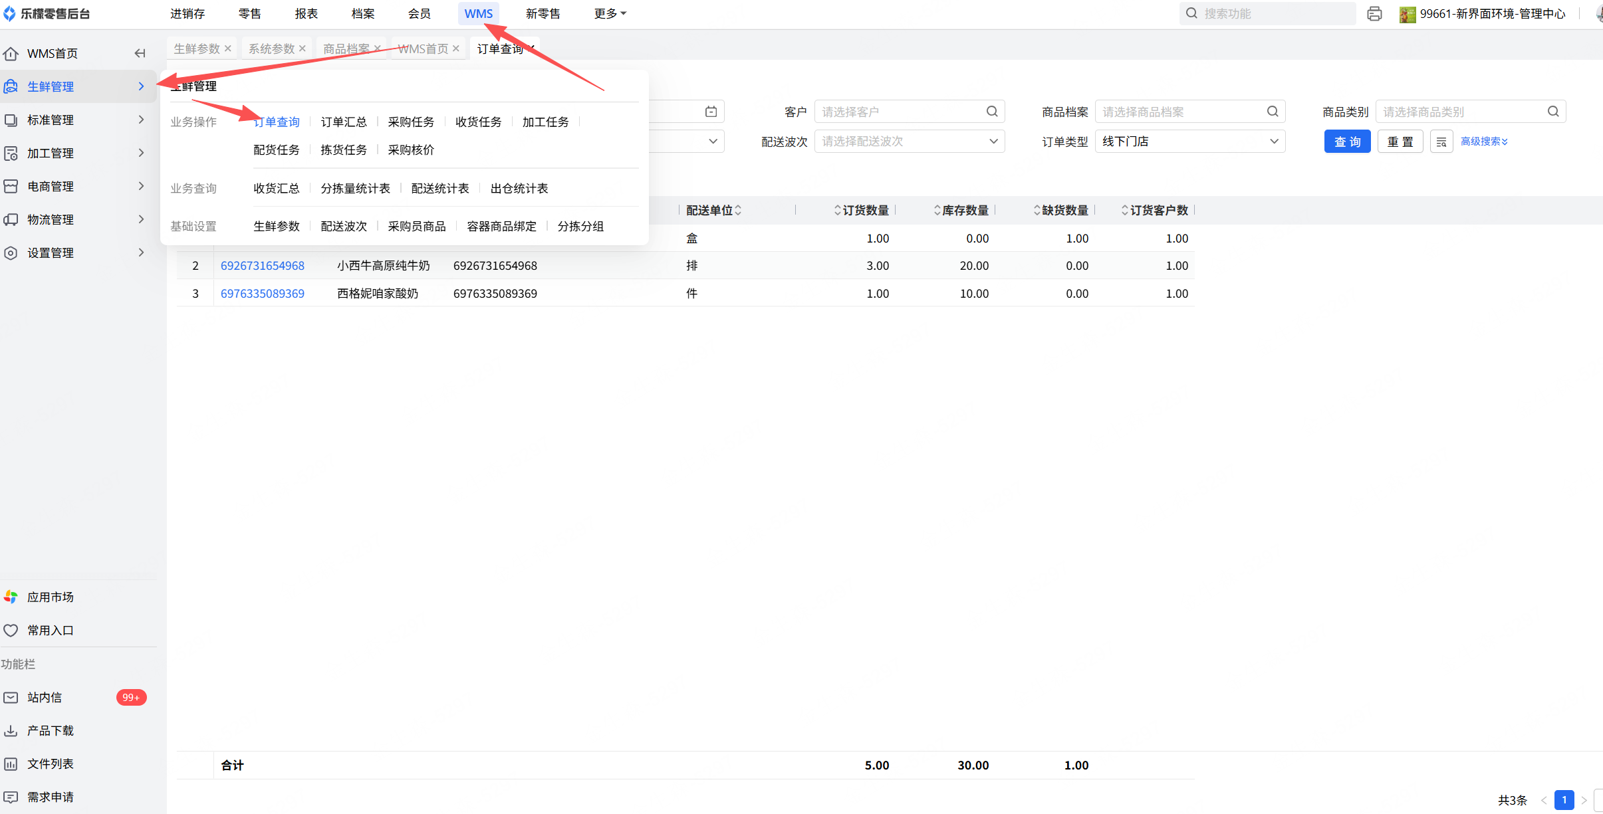Click the printer icon in top bar
The height and width of the screenshot is (814, 1603).
point(1374,14)
